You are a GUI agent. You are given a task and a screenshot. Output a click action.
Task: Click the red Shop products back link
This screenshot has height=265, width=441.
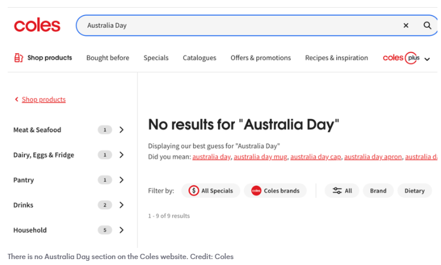[44, 100]
